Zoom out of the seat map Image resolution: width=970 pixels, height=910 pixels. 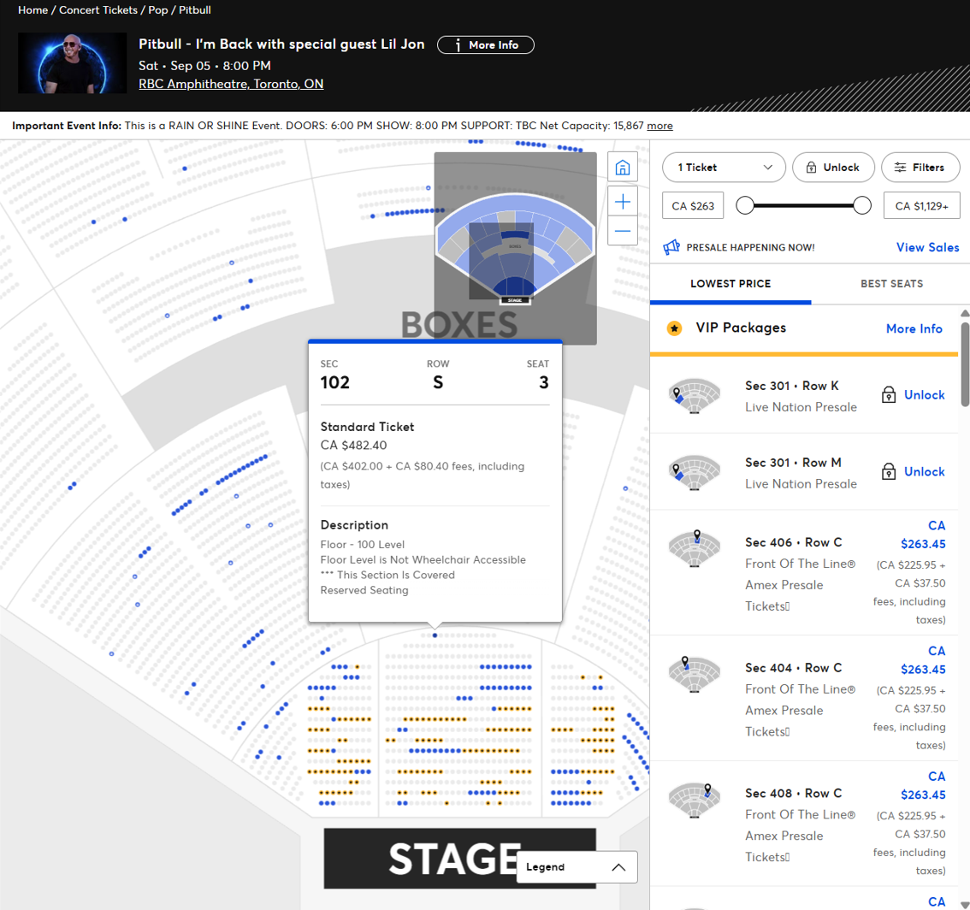pos(623,231)
